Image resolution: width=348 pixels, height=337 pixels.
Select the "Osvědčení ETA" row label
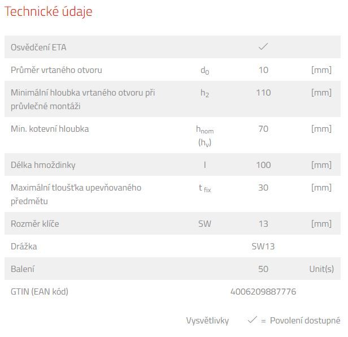click(x=38, y=47)
